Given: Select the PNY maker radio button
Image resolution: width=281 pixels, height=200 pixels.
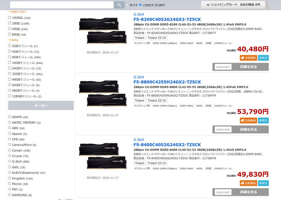Looking at the screenshot, I should 10,189.
